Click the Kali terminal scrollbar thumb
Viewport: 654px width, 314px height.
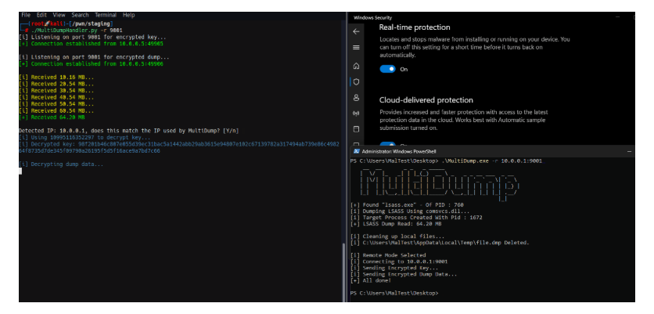(344, 272)
